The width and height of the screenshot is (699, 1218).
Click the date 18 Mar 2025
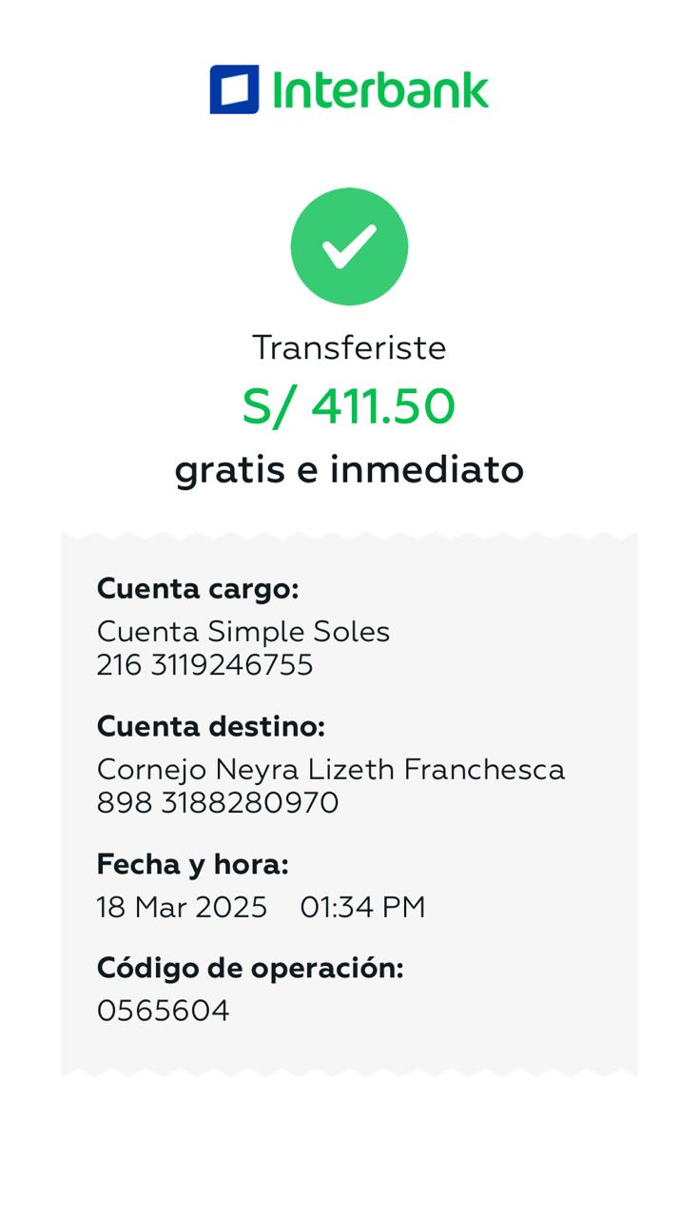[182, 908]
